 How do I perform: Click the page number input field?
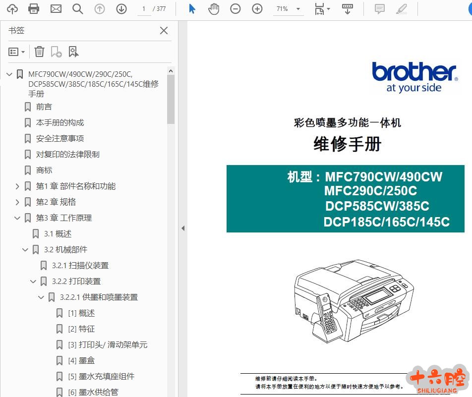(143, 9)
